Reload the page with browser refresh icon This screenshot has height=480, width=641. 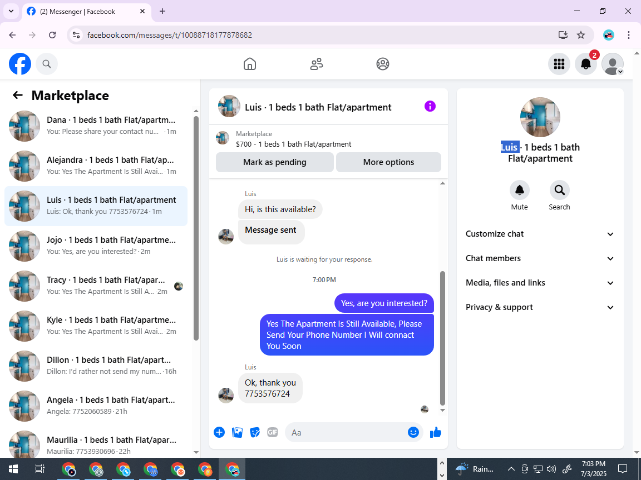tap(52, 35)
